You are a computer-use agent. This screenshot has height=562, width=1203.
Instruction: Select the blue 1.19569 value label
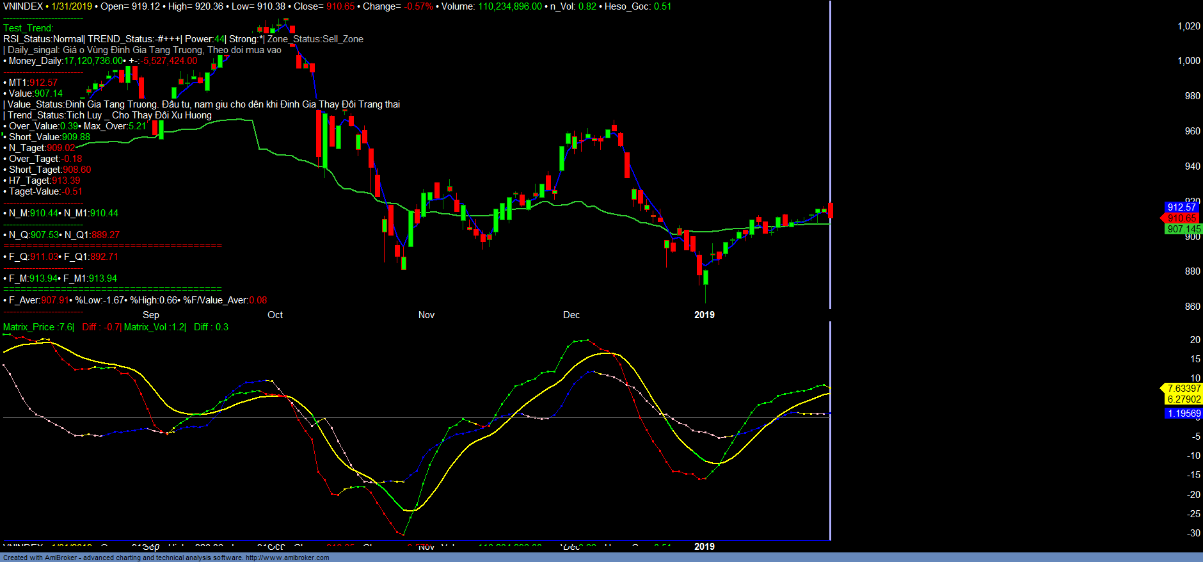pyautogui.click(x=1183, y=413)
